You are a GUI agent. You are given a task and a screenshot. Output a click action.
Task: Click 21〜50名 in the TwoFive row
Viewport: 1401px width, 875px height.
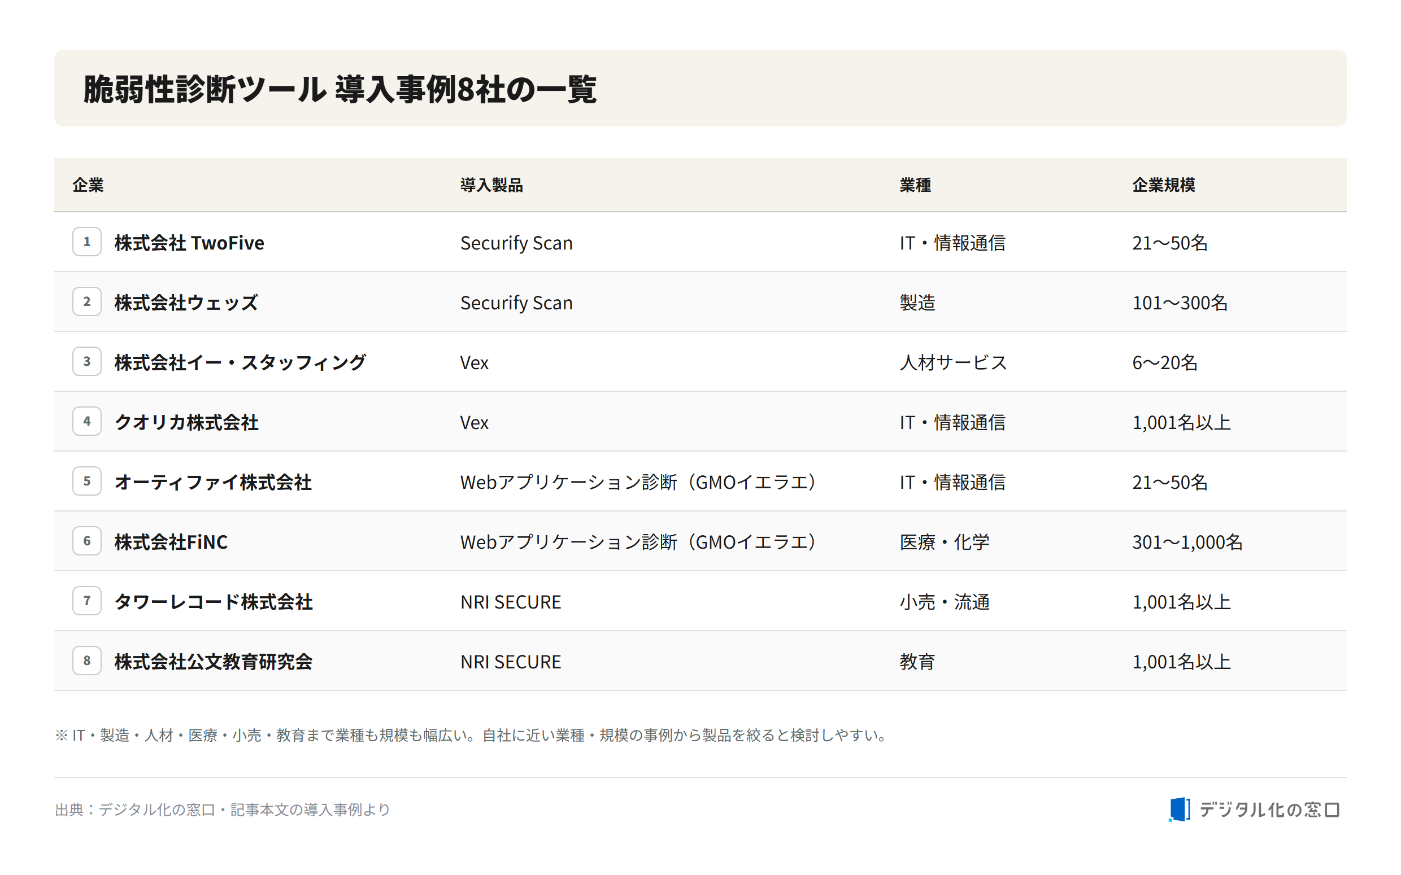tap(1170, 243)
